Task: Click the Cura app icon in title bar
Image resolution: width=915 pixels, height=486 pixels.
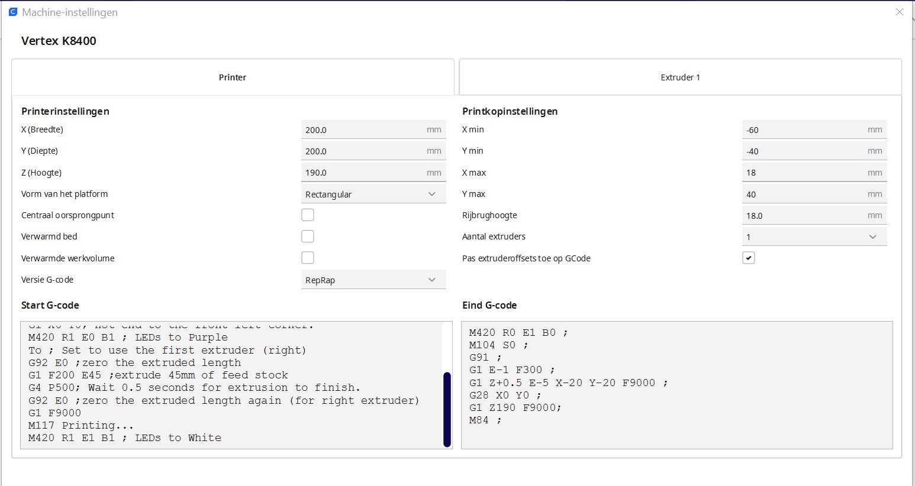Action: pyautogui.click(x=12, y=12)
